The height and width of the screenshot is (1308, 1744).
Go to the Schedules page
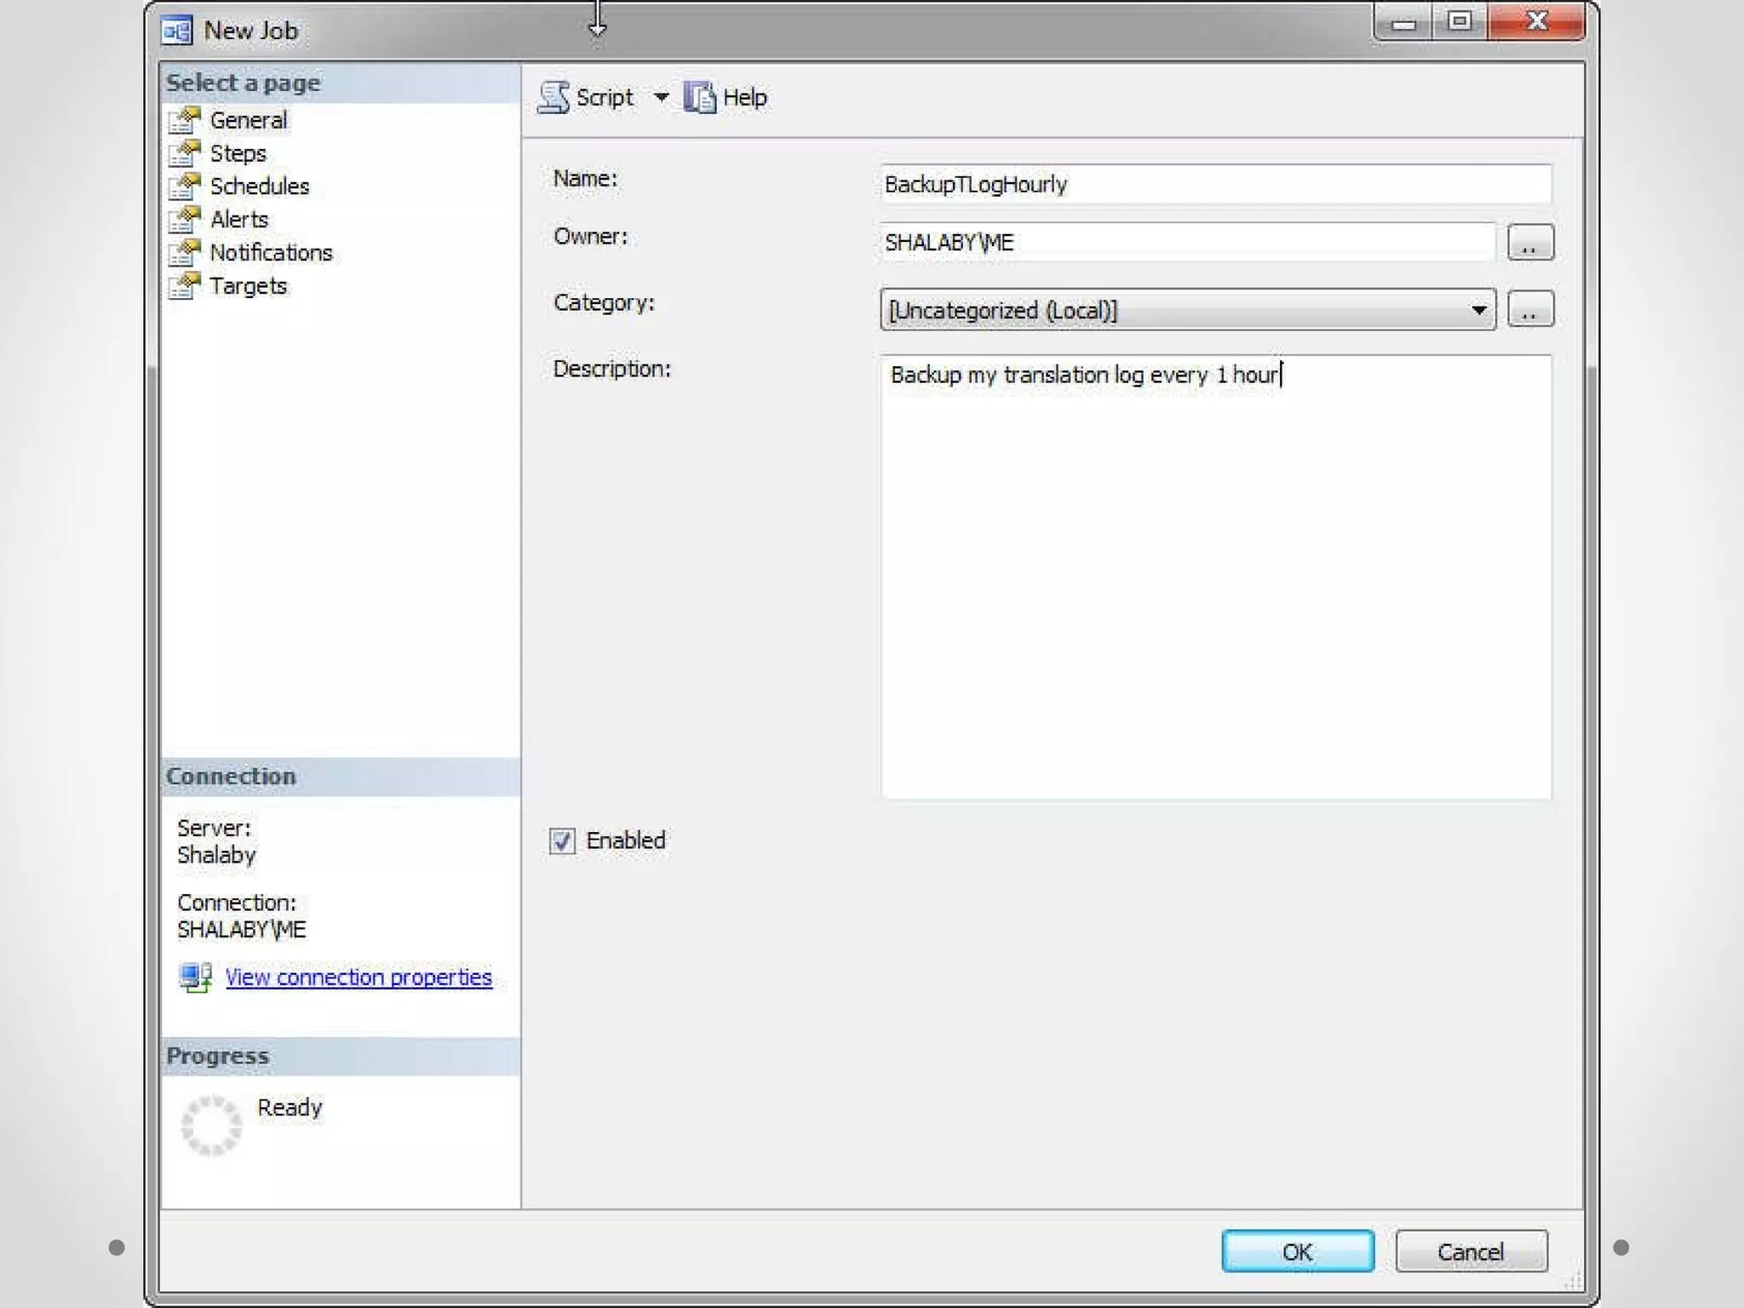pyautogui.click(x=260, y=186)
